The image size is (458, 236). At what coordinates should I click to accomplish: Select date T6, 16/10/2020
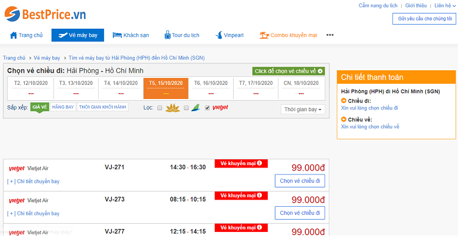pos(211,88)
